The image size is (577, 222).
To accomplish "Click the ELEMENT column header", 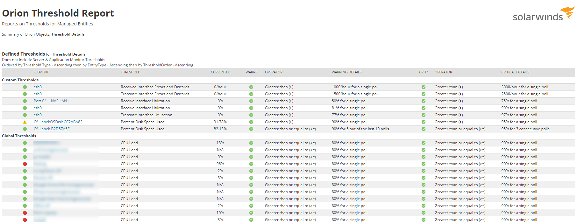I will tap(41, 72).
